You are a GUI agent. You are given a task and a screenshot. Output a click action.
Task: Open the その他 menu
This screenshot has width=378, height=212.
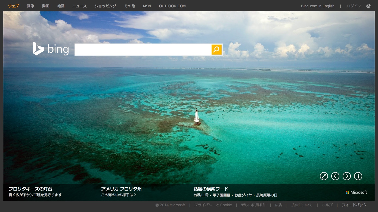point(129,6)
